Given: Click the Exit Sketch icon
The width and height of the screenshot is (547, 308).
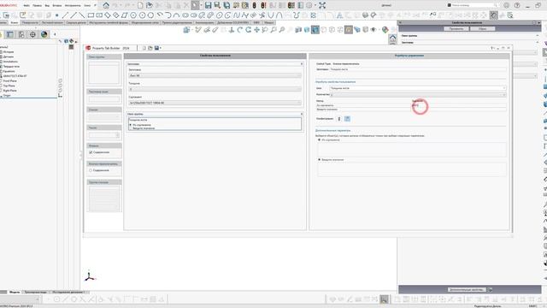Looking at the screenshot, I should click(x=23, y=15).
